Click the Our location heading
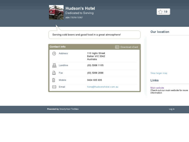This screenshot has width=189, height=142. (x=160, y=32)
